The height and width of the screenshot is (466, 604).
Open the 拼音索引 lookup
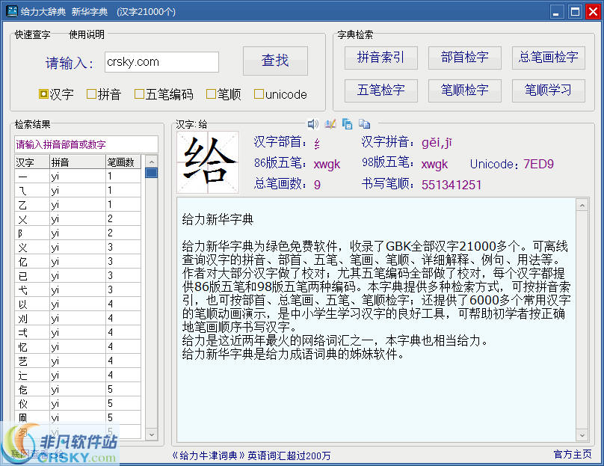click(380, 58)
